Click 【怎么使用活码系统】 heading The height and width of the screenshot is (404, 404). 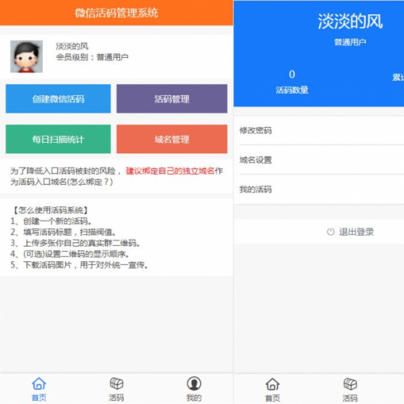50,210
